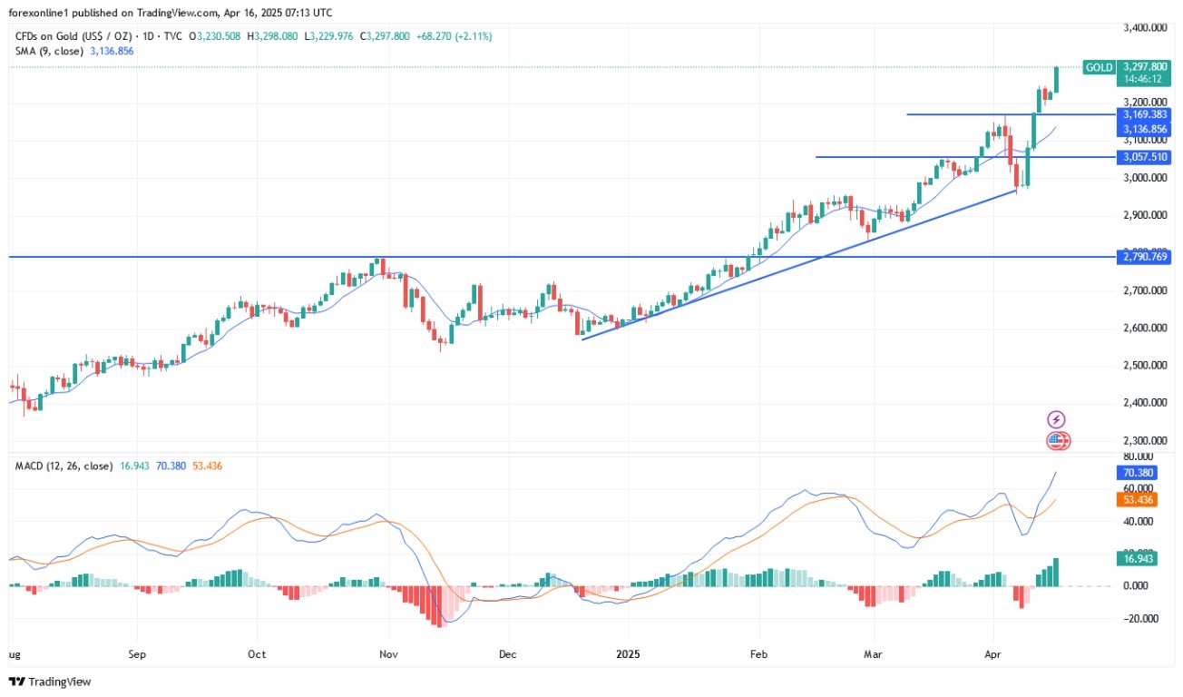The image size is (1183, 697).
Task: Click the green GOLD symbol price tag
Action: (x=1100, y=67)
